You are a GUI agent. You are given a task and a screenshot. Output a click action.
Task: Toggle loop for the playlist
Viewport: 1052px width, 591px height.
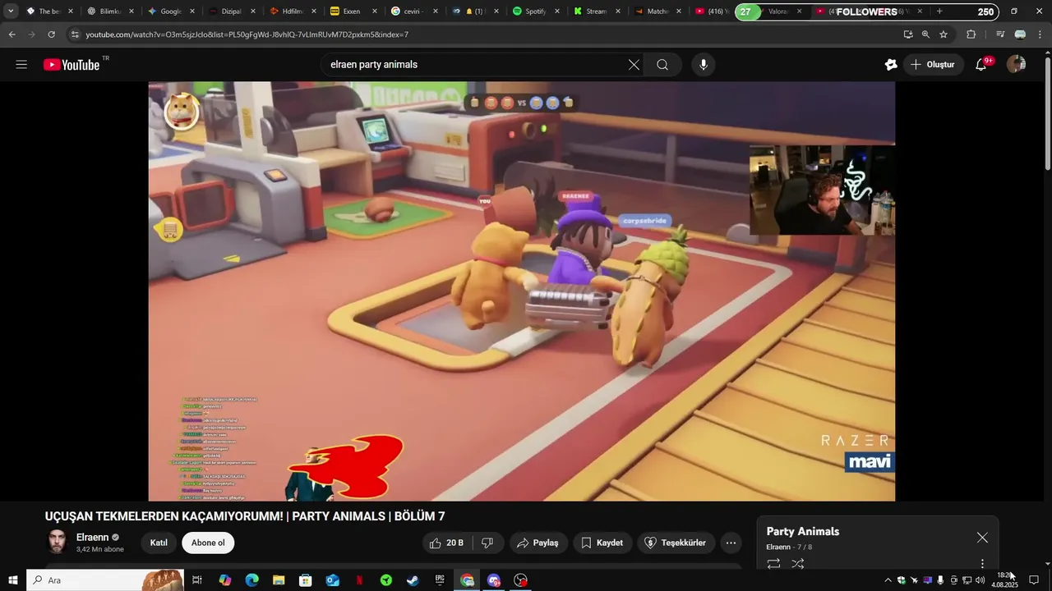click(773, 564)
